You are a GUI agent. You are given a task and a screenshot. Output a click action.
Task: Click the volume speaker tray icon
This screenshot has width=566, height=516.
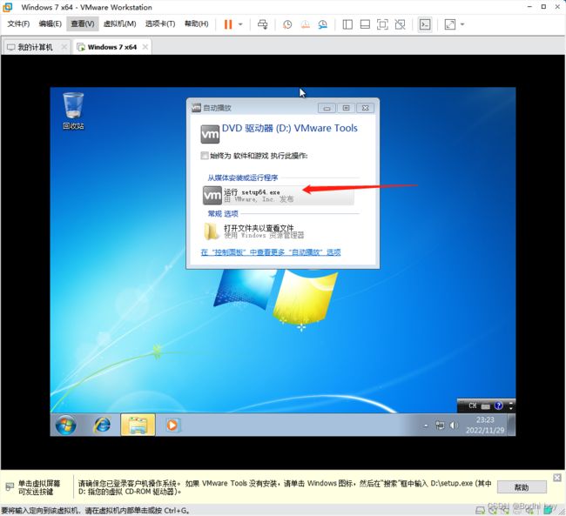pos(454,426)
